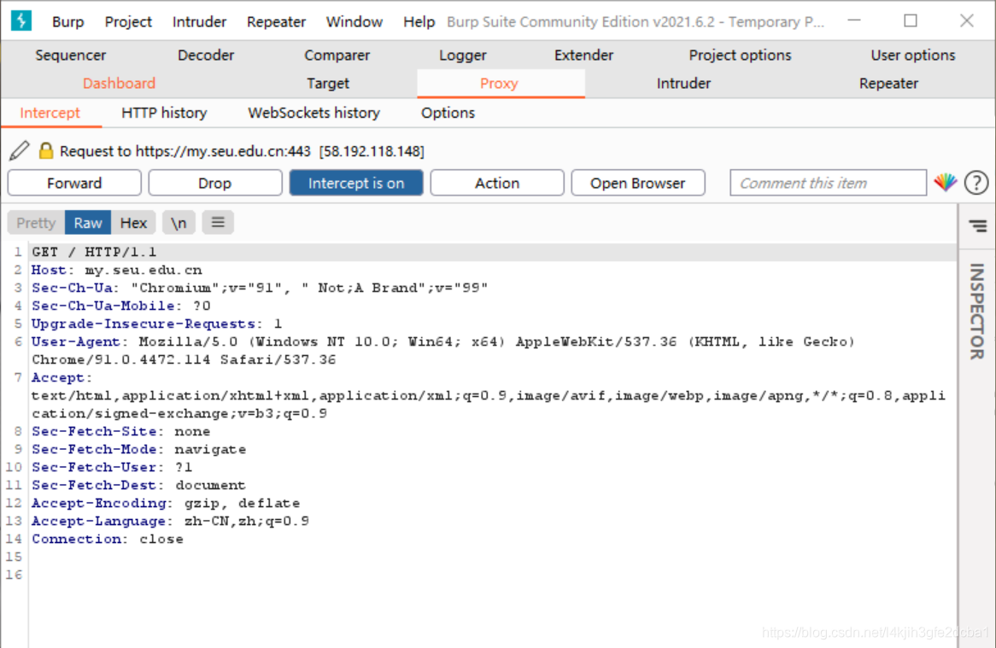Open the HTTP history sub-tab

pyautogui.click(x=164, y=113)
